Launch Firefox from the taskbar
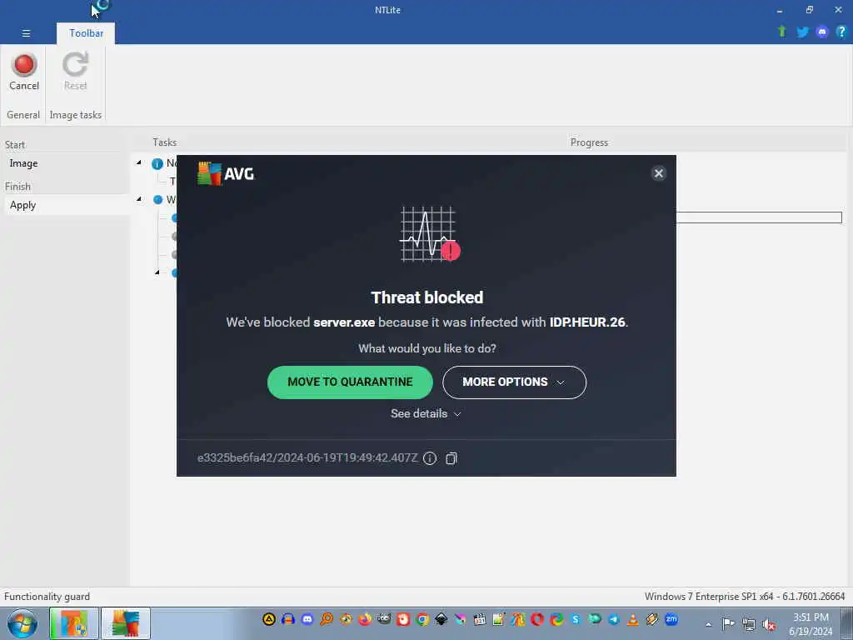853x640 pixels. 365,619
